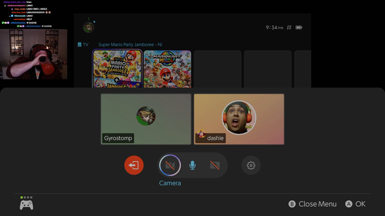This screenshot has width=385, height=216.
Task: Click the network connection icon
Action: (289, 28)
